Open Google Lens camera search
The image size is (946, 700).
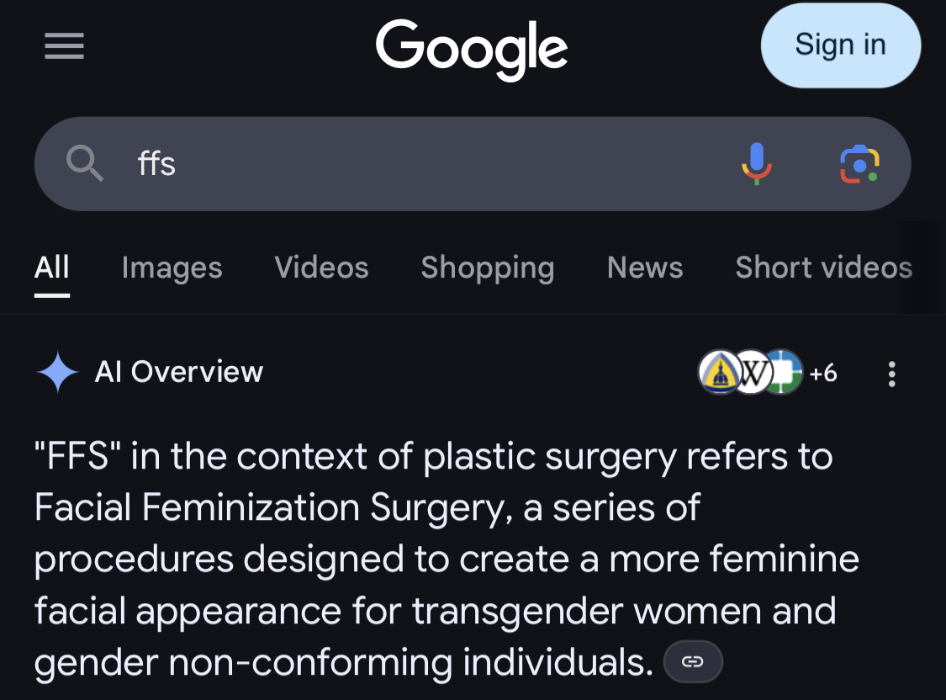[x=859, y=163]
